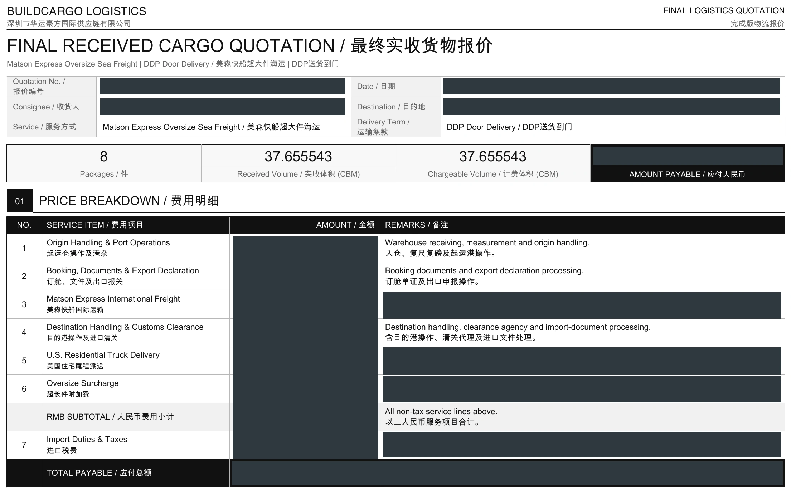Click the Packages label

(104, 174)
